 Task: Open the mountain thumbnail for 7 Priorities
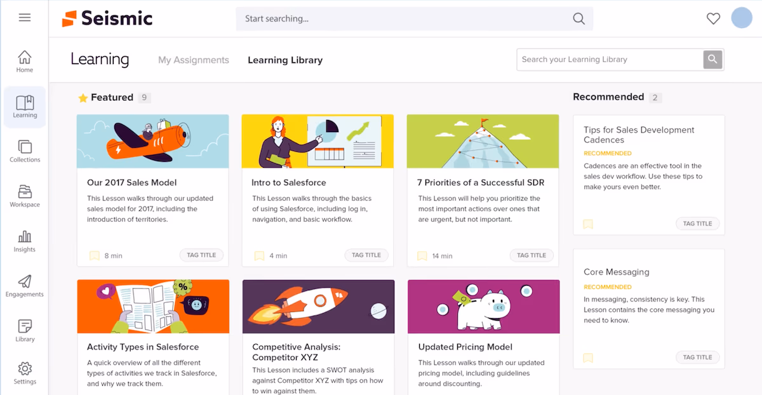[x=483, y=141]
